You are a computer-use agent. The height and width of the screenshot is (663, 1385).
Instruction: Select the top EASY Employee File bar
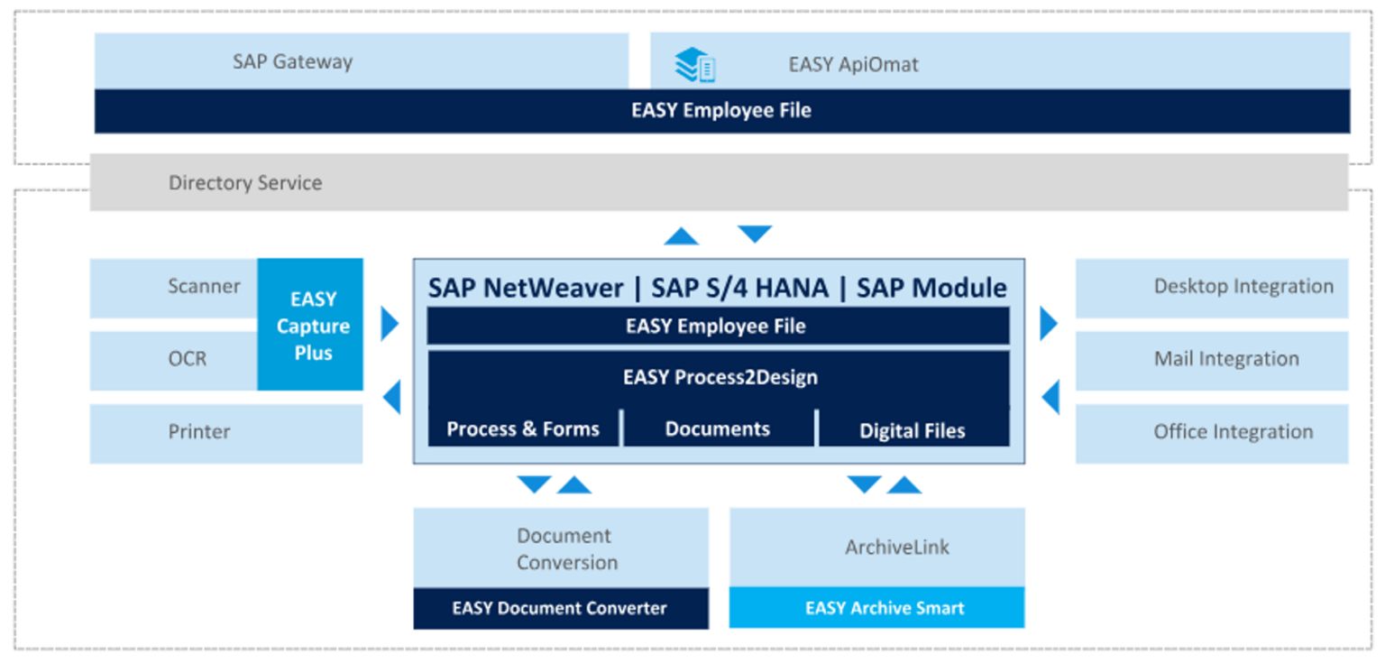coord(721,111)
